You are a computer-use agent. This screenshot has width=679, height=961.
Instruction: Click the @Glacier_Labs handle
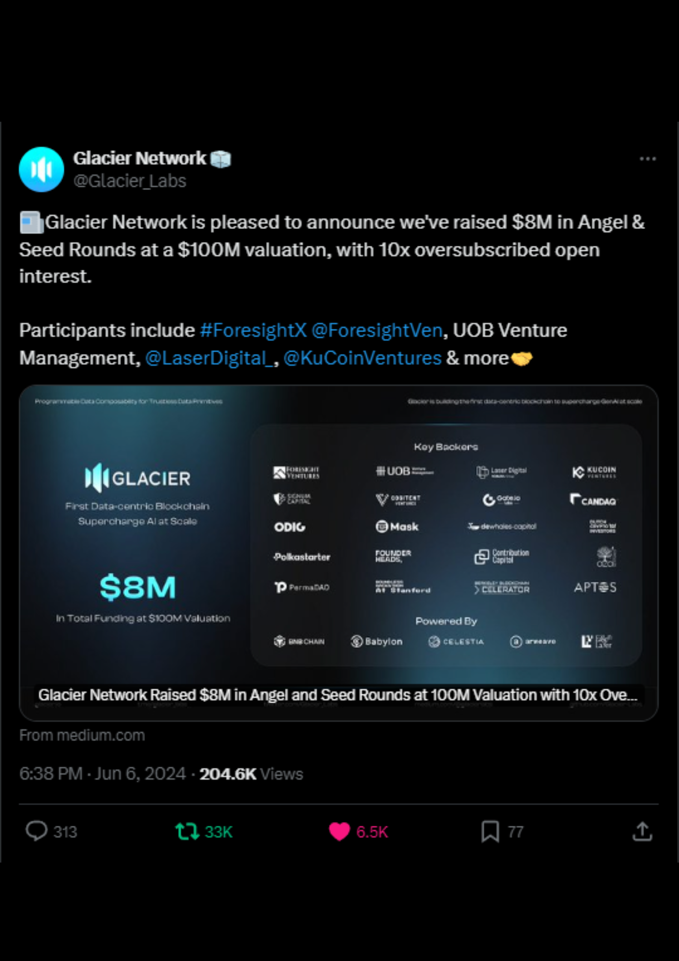130,181
